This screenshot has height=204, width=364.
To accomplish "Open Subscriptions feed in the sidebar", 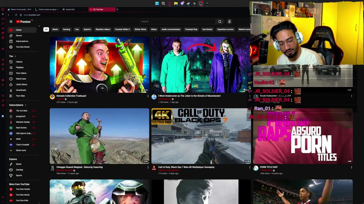I will tap(22, 41).
